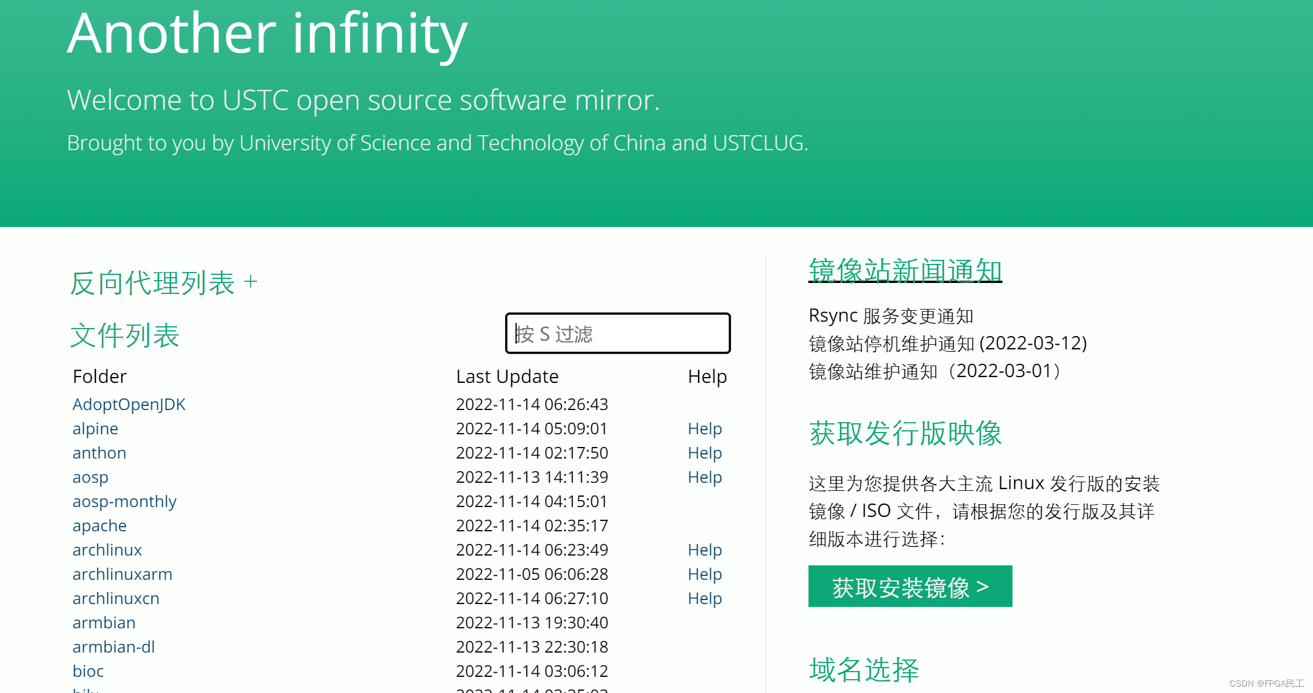Open the armbian mirror folder

tap(103, 623)
